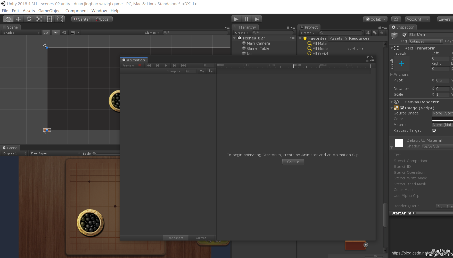The image size is (453, 258).
Task: Collapse the Favorites group in Project
Action: pyautogui.click(x=300, y=38)
